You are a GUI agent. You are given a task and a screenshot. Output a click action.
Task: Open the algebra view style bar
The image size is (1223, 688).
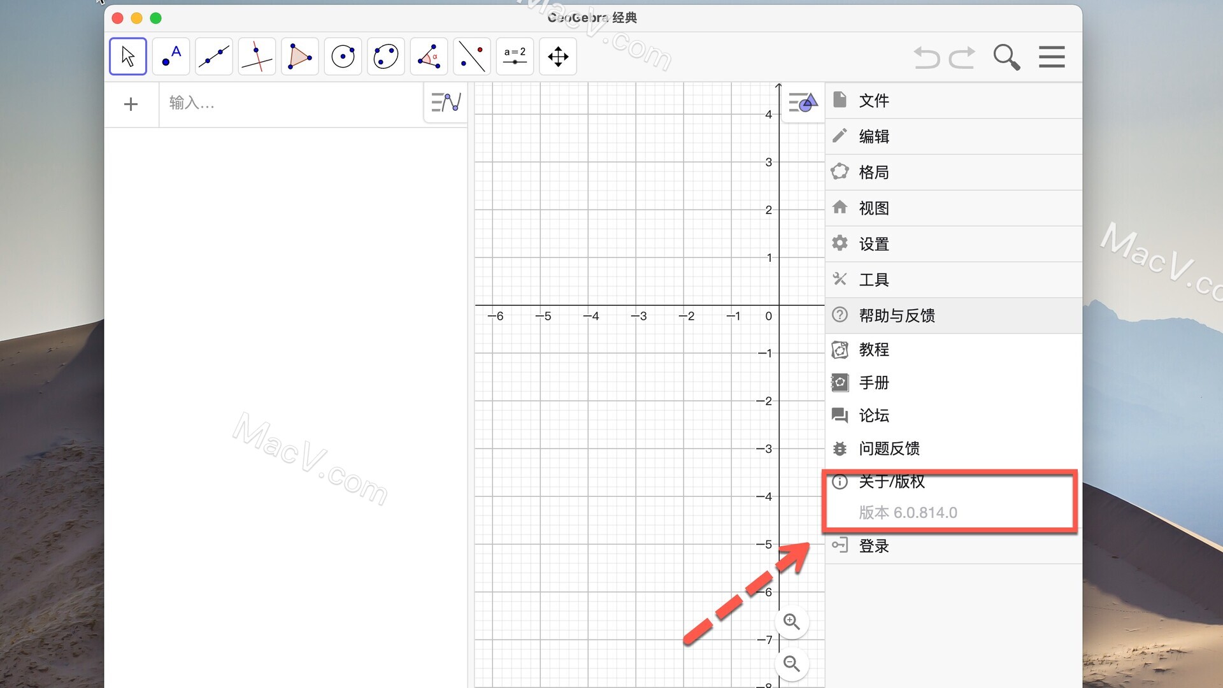click(x=445, y=102)
